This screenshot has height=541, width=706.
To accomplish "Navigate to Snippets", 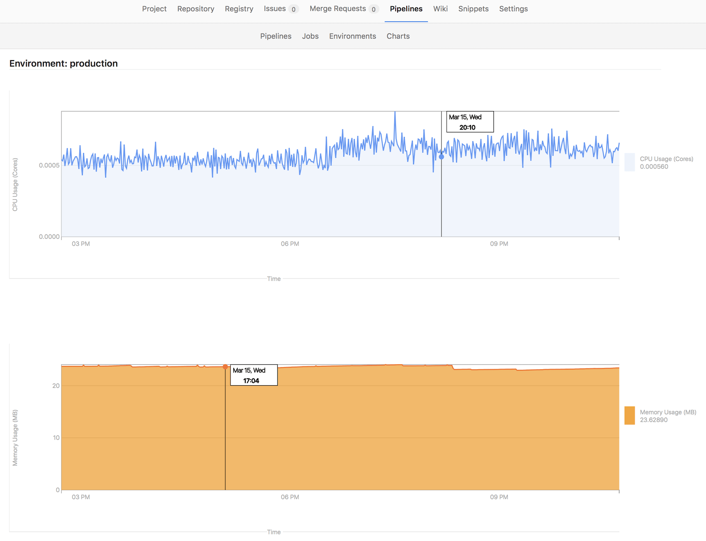I will coord(473,9).
